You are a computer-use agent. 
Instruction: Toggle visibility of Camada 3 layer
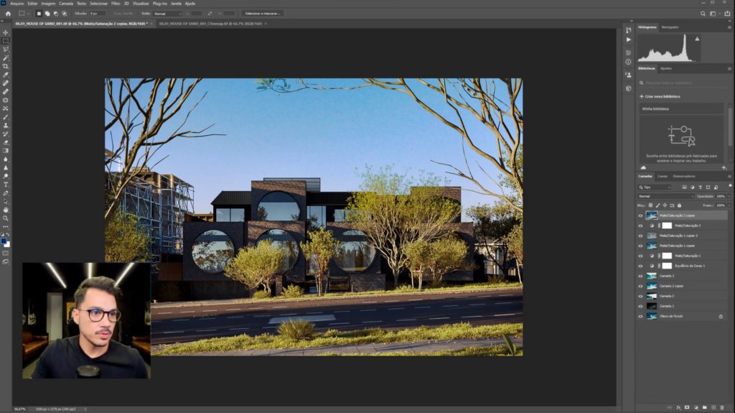click(640, 276)
